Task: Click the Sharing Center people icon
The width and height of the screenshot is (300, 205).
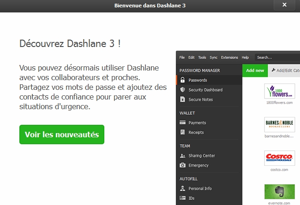Action: coord(182,156)
